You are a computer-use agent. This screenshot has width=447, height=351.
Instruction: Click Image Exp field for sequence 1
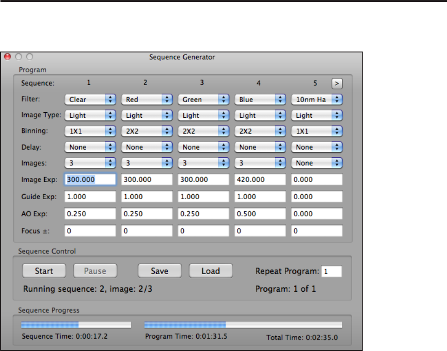tap(90, 179)
